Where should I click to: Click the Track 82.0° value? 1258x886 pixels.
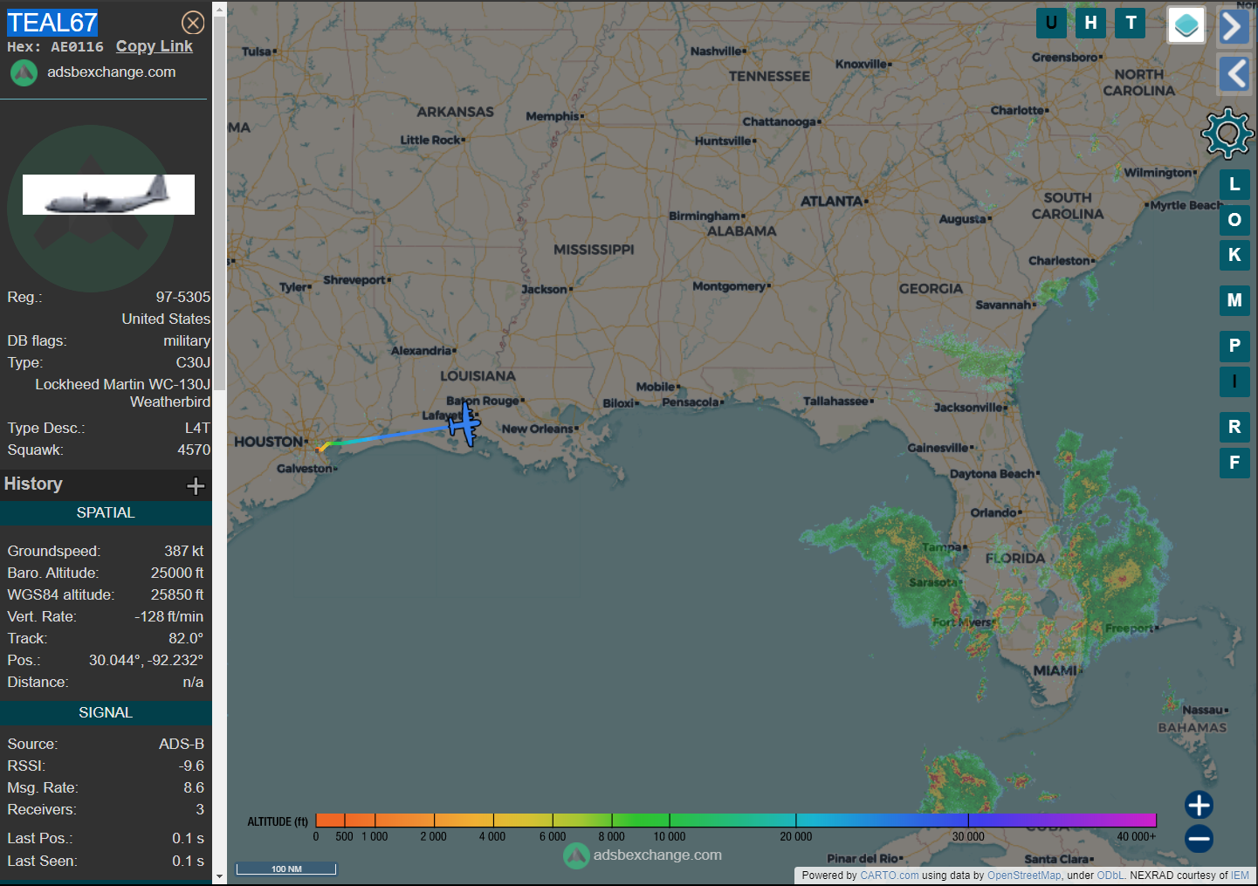click(186, 638)
